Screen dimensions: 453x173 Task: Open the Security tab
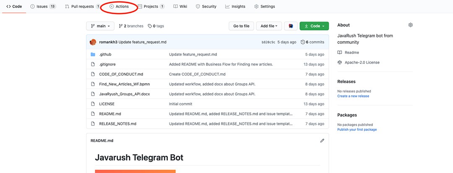(x=206, y=6)
